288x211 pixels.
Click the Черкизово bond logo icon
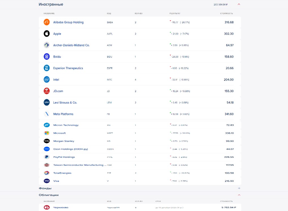47,207
